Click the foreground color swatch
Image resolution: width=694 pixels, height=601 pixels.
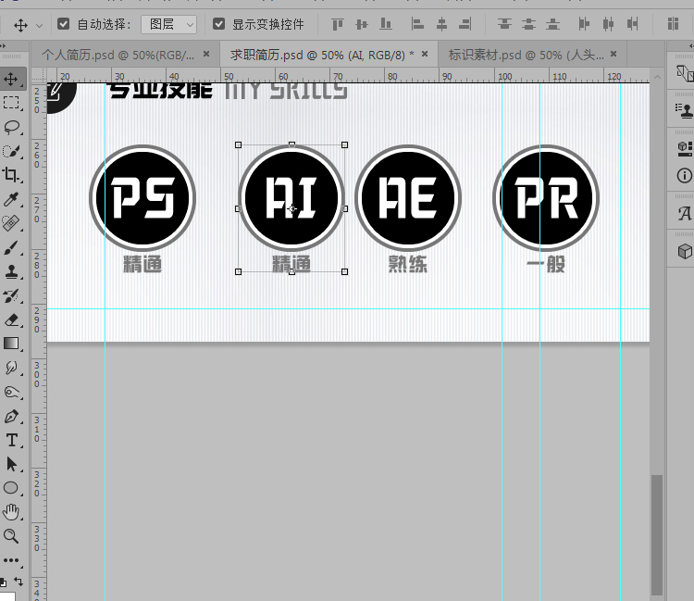[x=6, y=596]
